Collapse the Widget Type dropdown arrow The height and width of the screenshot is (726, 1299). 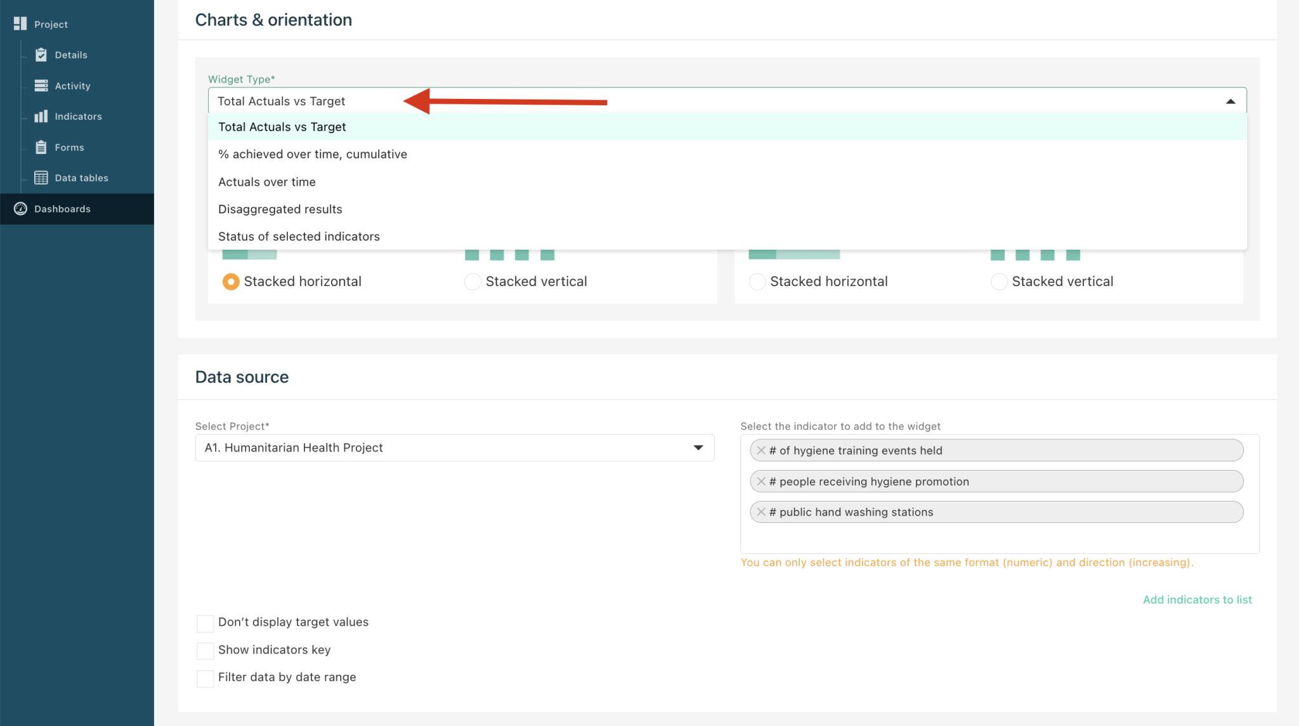point(1230,101)
